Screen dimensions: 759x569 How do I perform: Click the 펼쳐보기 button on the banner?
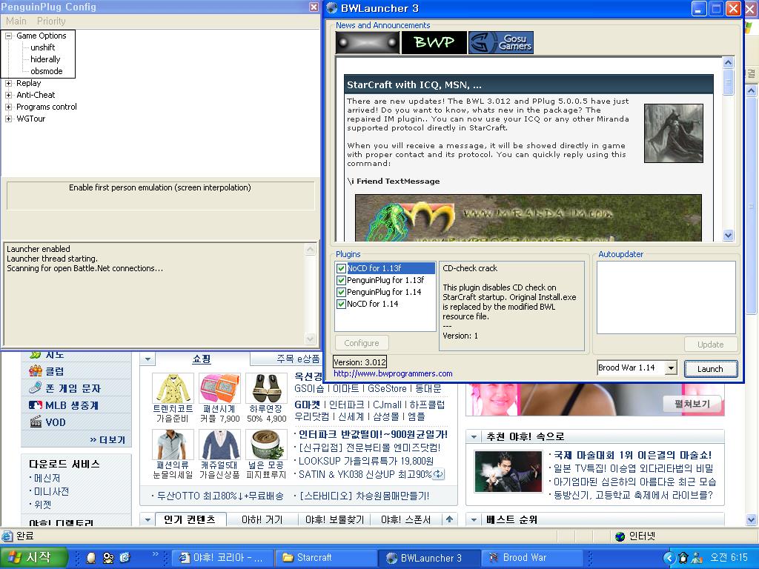(692, 404)
